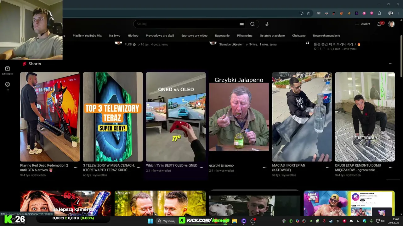Play the Grzybki Jalapeno short thumbnail
403x226 pixels.
tap(239, 117)
